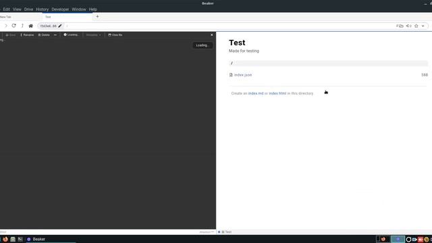
Task: Open the Drive menu
Action: point(28,9)
